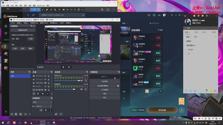The width and height of the screenshot is (223, 125).
Task: Expand 我的设备 0/1 group in QQ
Action: [x=185, y=45]
